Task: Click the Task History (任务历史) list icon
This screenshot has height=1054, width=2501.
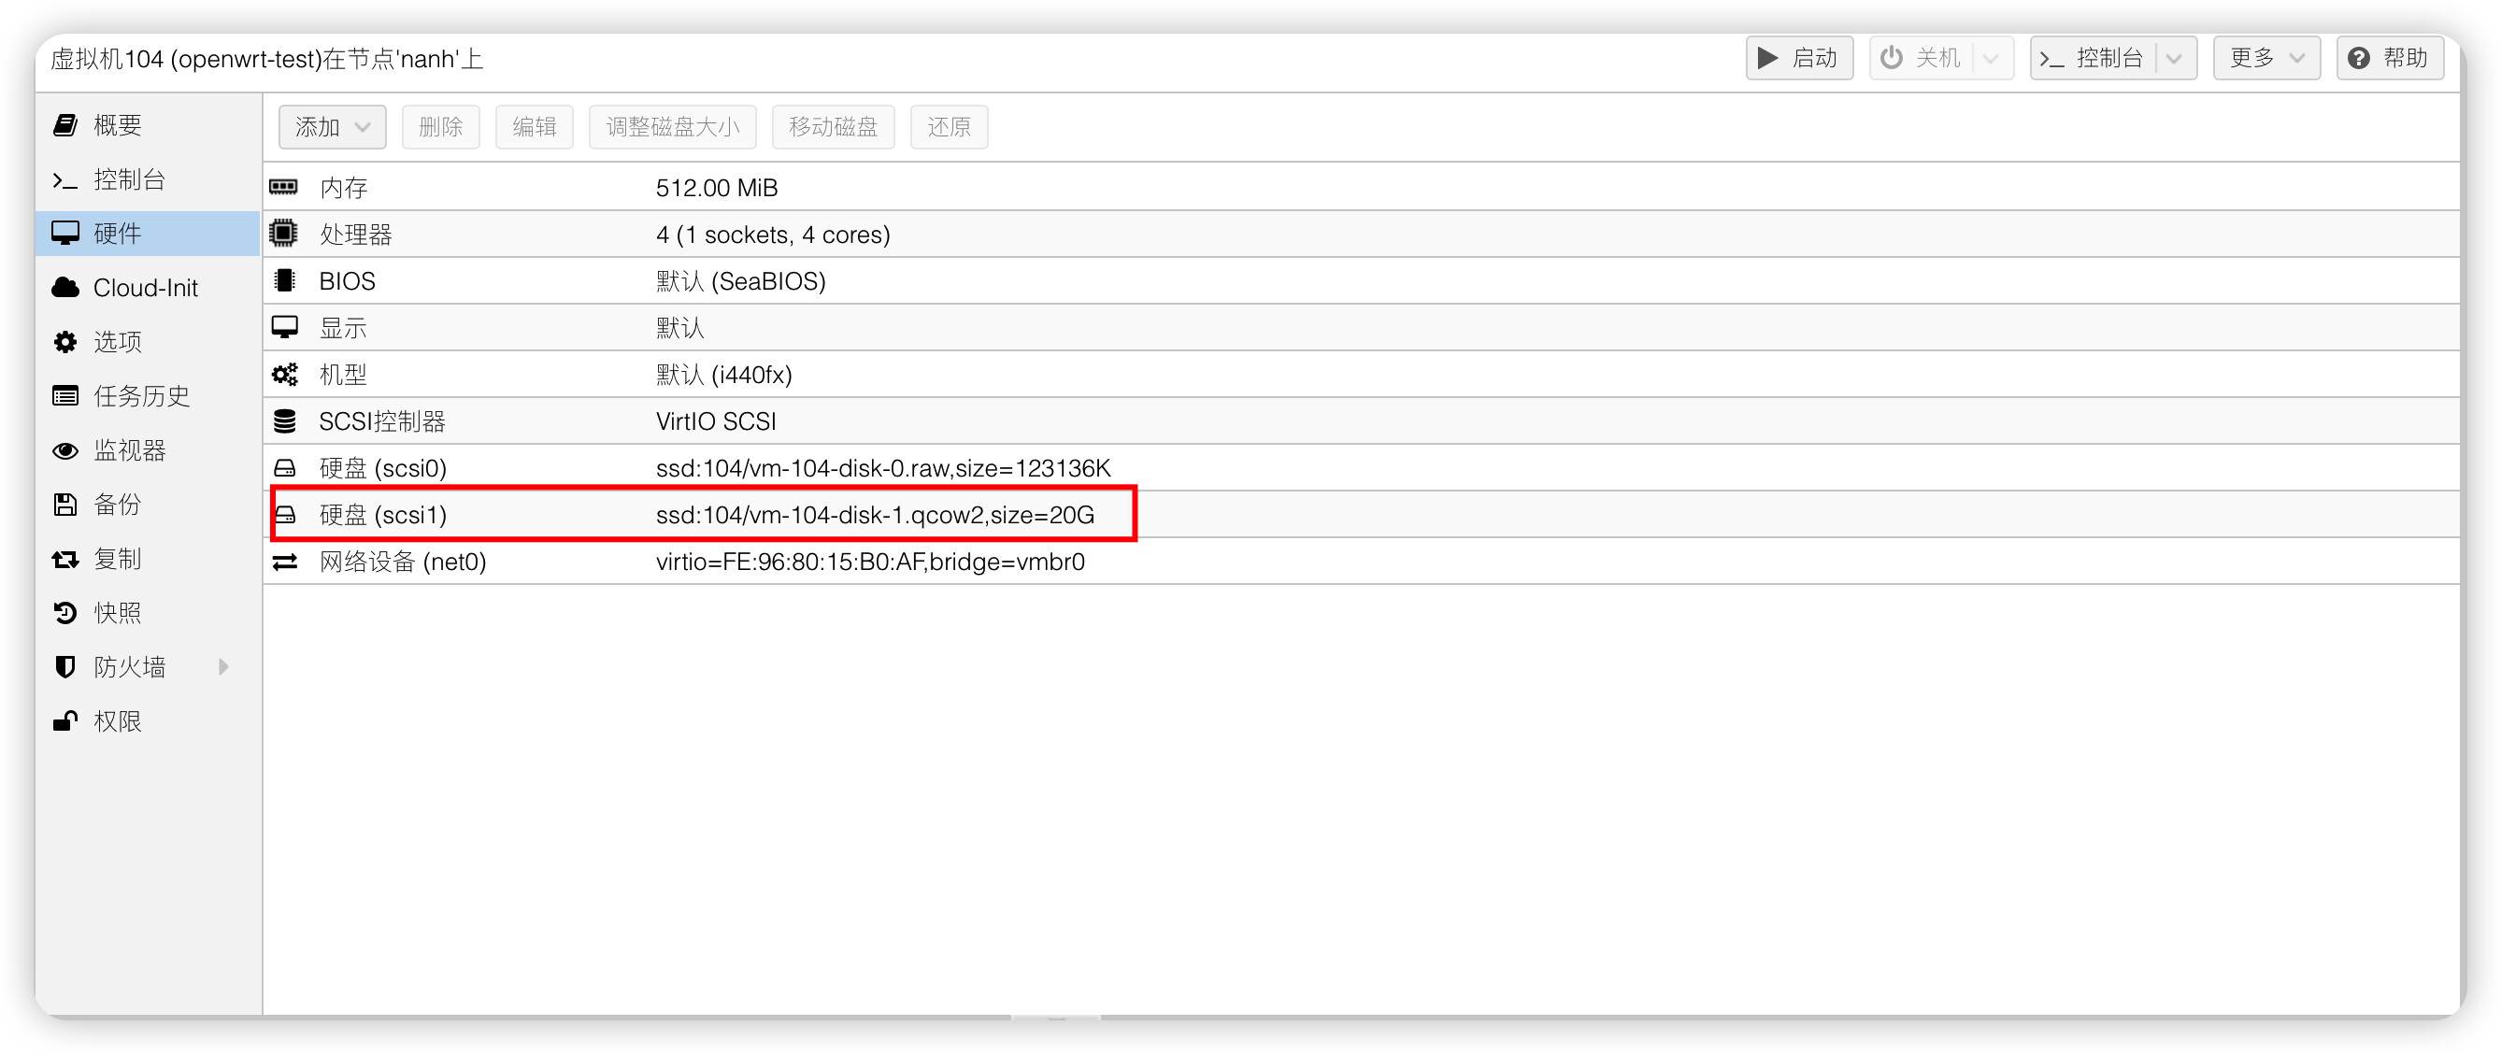Action: [65, 396]
